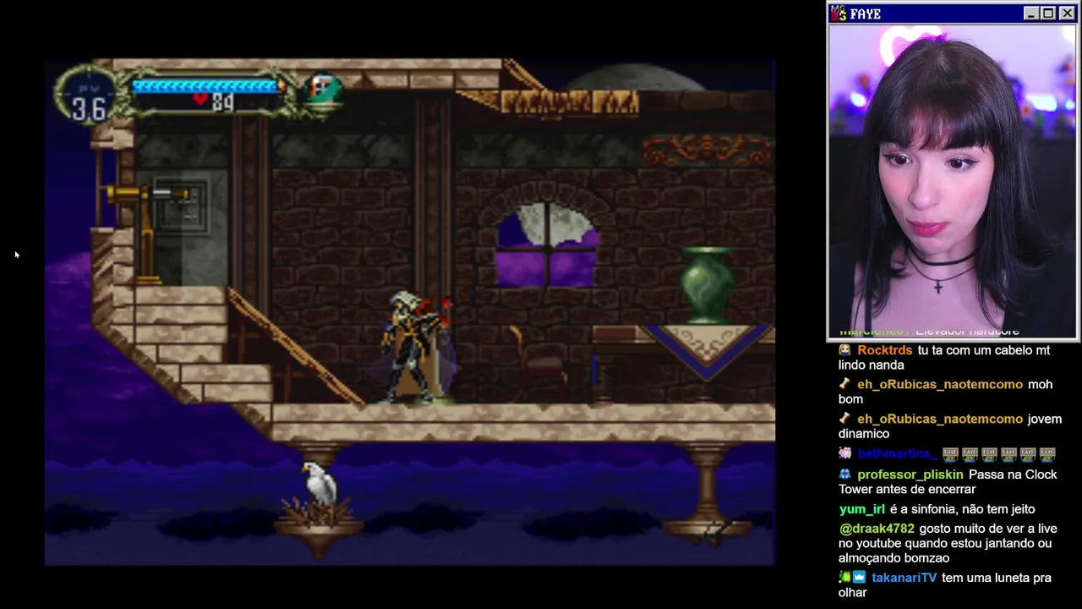
Task: Minimize the FAYE webcam window
Action: click(x=1030, y=14)
